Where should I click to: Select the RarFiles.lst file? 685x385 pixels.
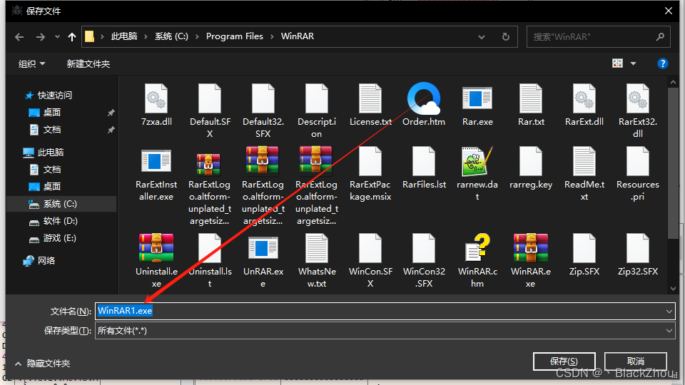424,168
